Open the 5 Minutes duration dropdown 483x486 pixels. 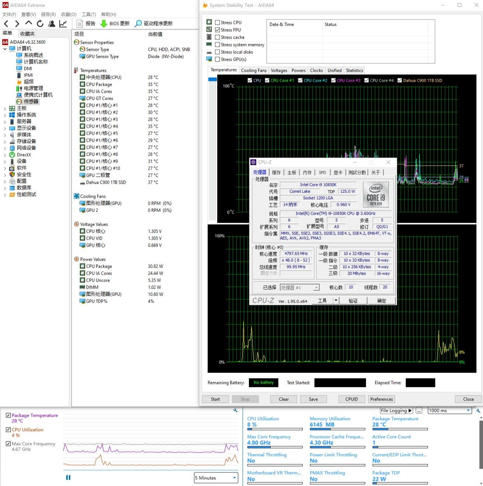tap(216, 478)
